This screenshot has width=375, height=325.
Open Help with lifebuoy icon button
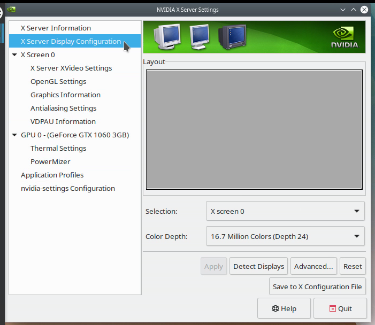click(x=284, y=308)
